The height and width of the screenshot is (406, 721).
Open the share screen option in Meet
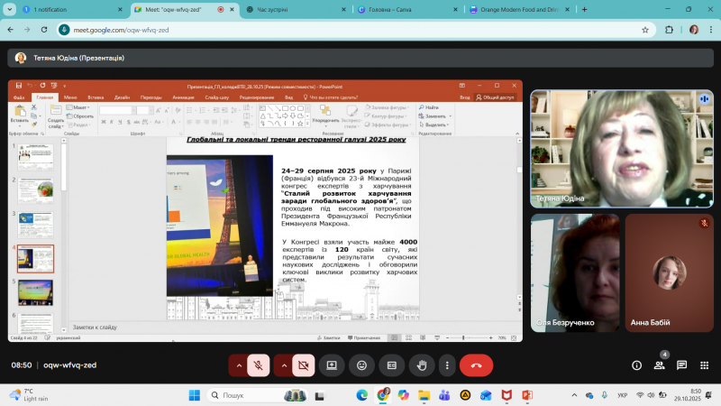pyautogui.click(x=332, y=364)
